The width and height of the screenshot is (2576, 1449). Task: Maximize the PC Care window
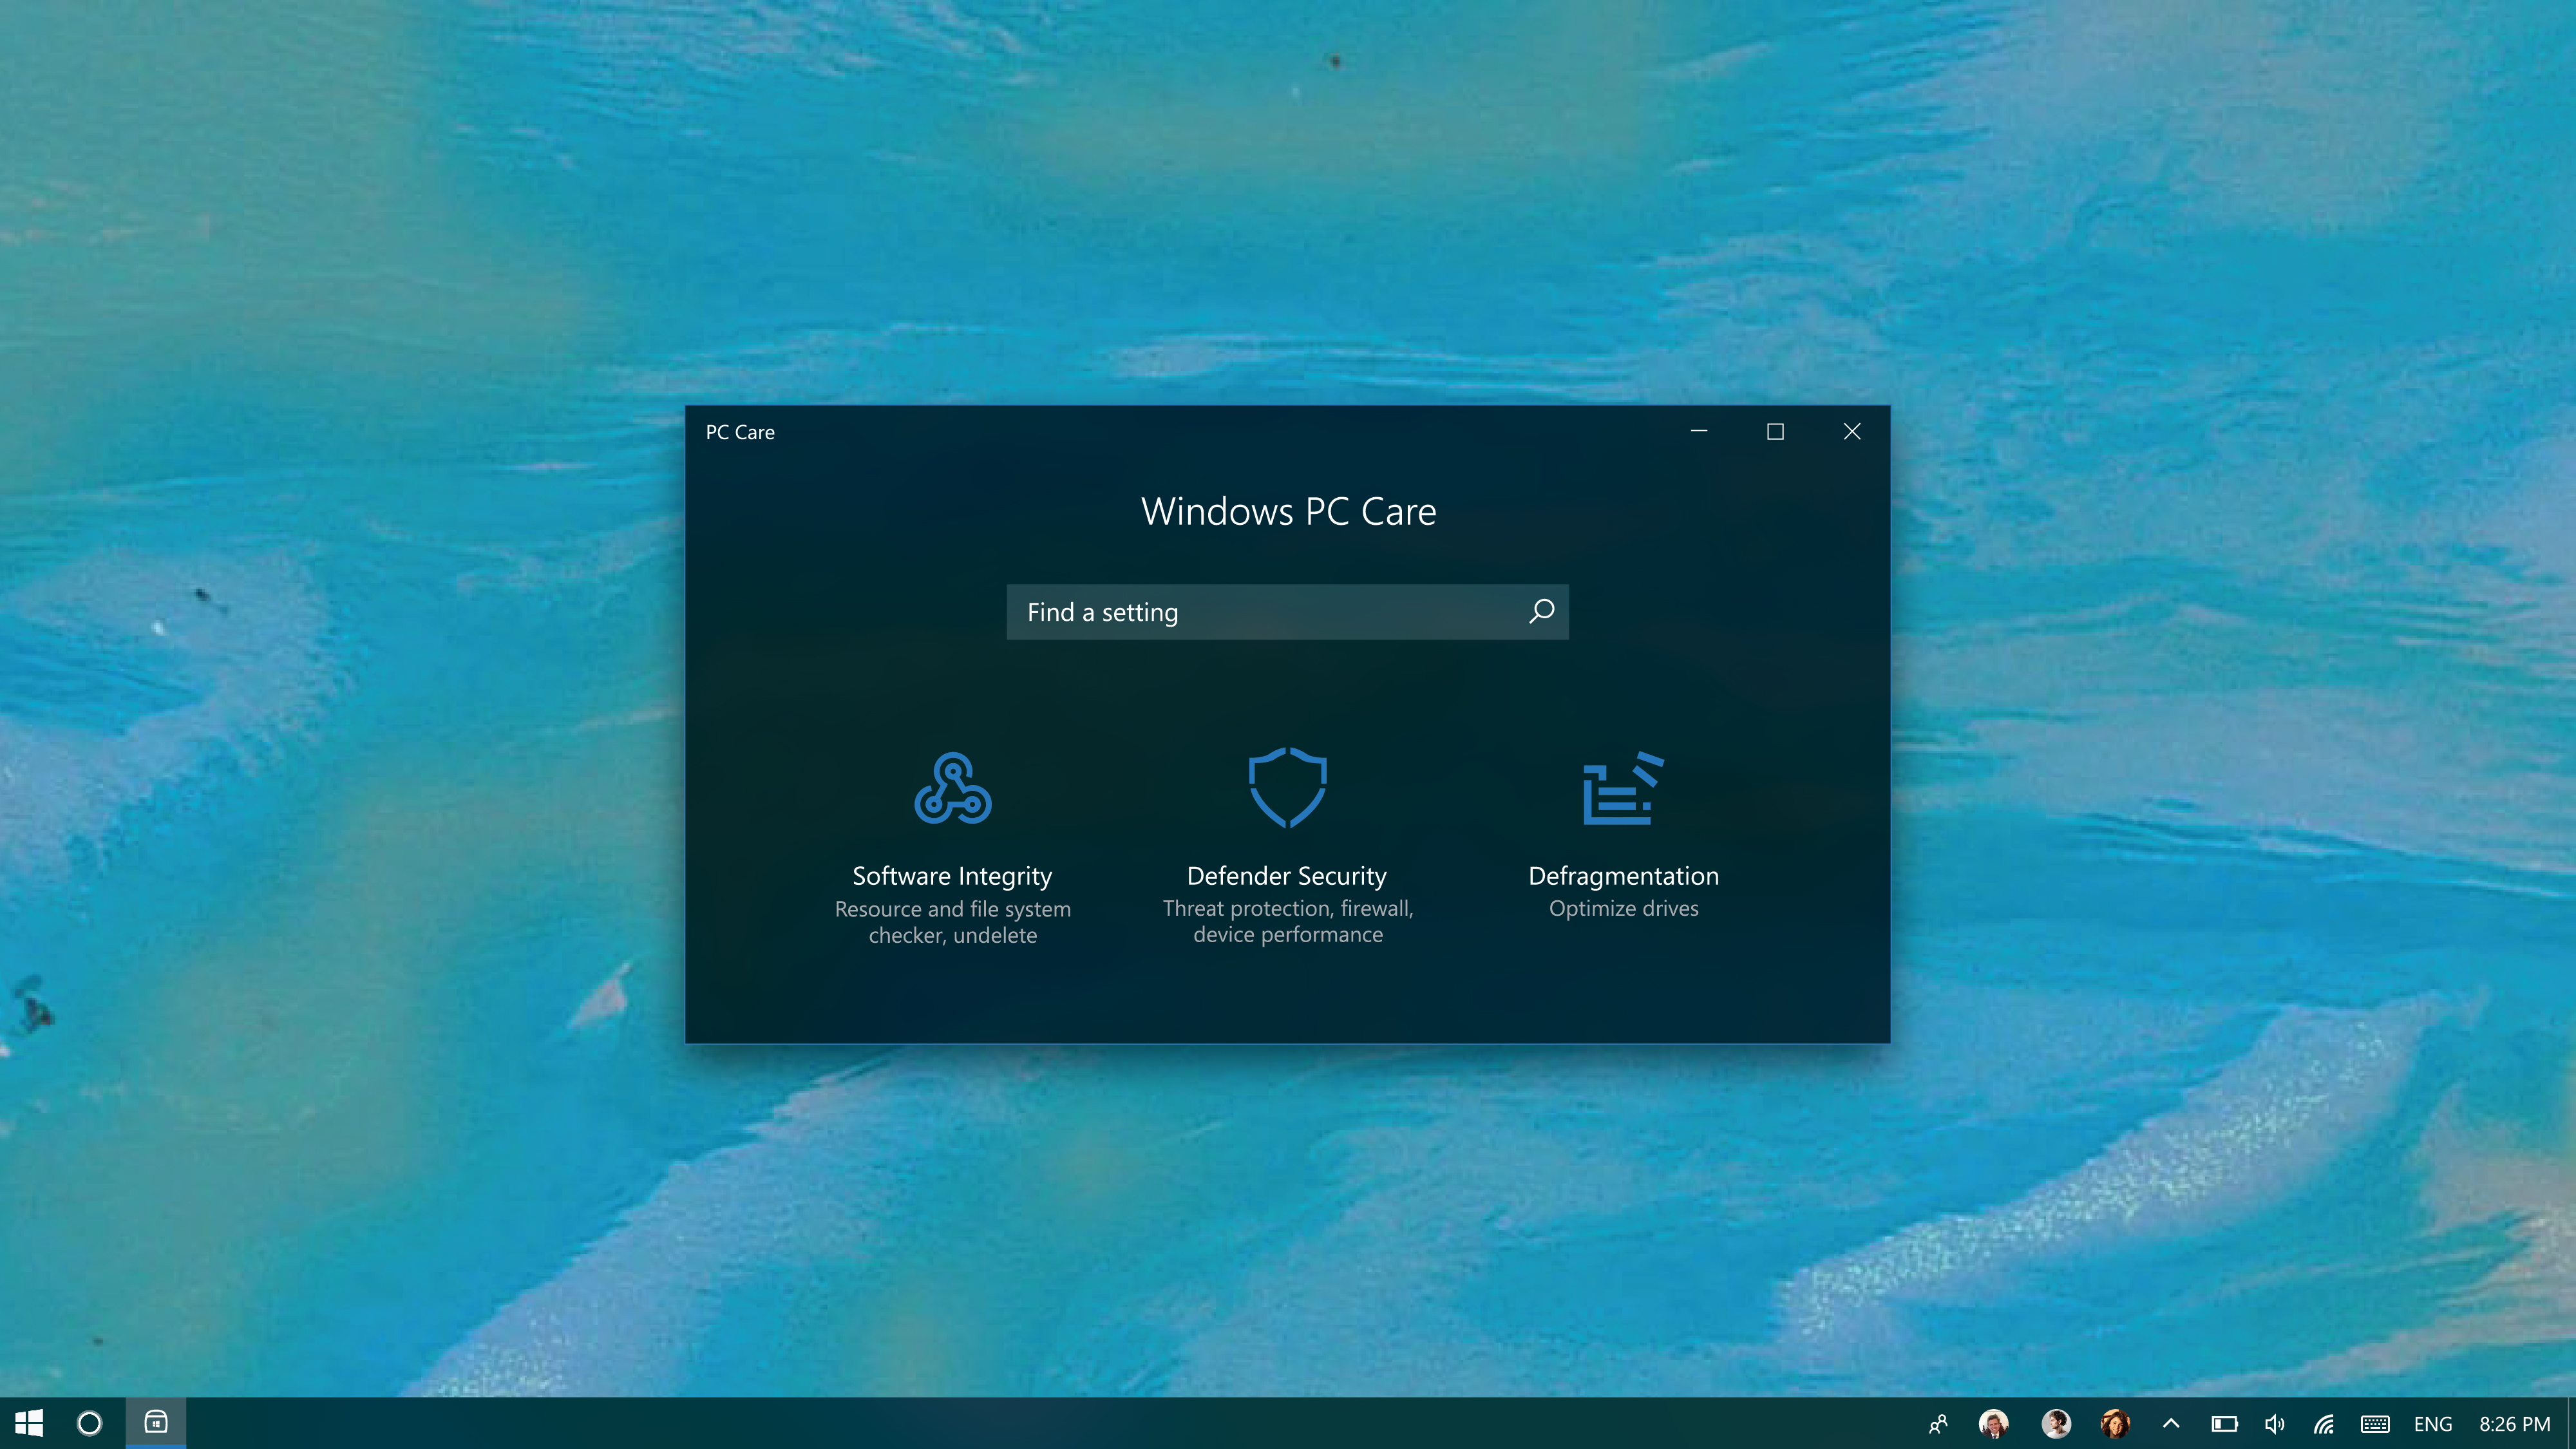tap(1775, 431)
